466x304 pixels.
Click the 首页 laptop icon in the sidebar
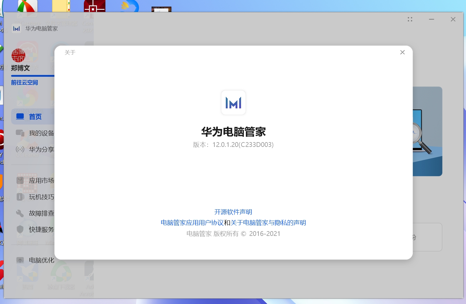point(20,116)
